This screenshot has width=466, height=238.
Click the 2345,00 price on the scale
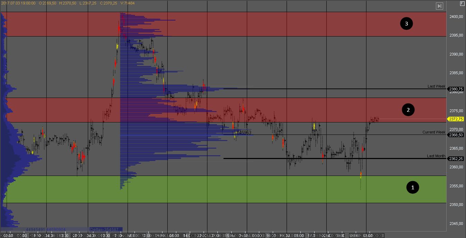click(456, 224)
